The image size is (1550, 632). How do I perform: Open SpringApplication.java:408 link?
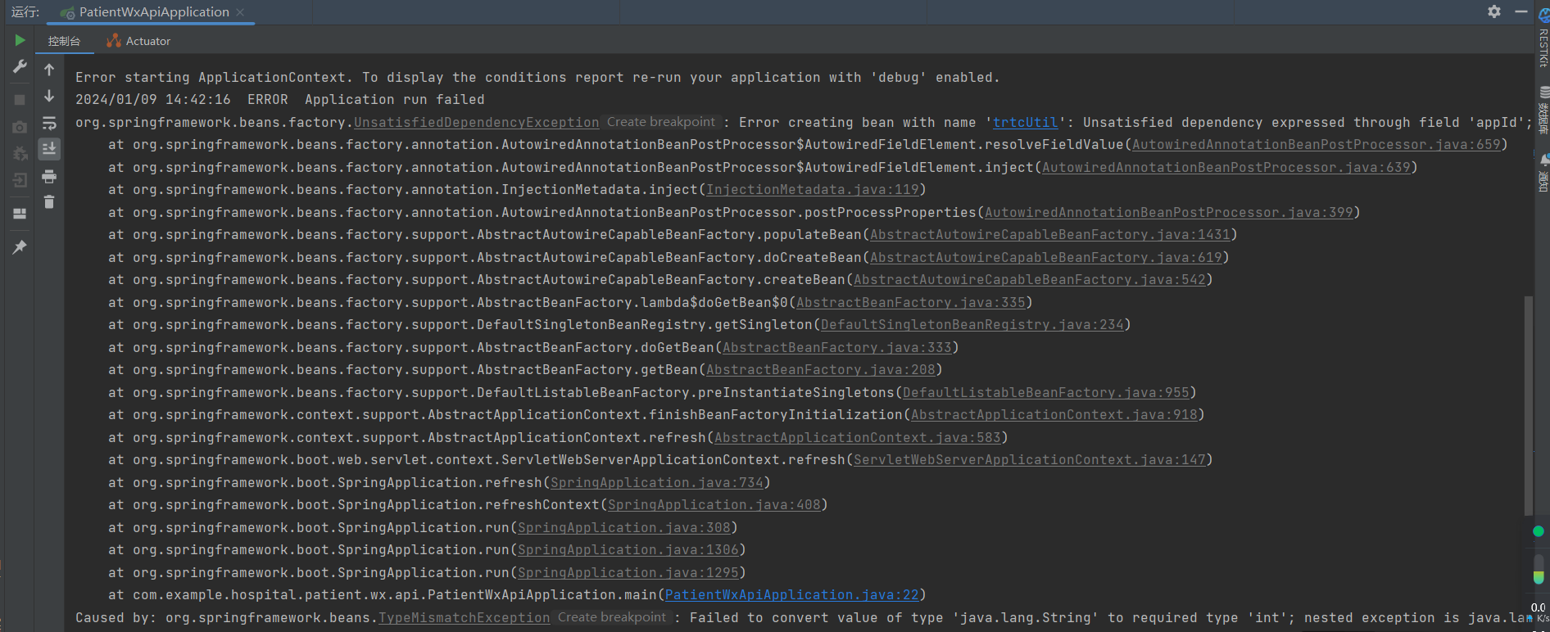tap(714, 504)
